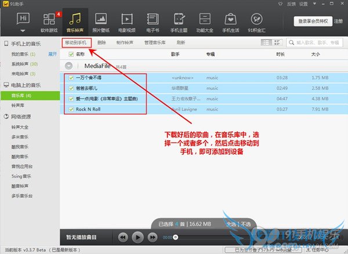The height and width of the screenshot is (254, 348).
Task: Open 酷狗音乐 network resource
Action: 20,157
